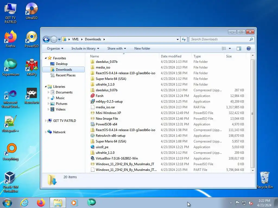Click the network tray icon
278x208 pixels.
click(x=244, y=203)
